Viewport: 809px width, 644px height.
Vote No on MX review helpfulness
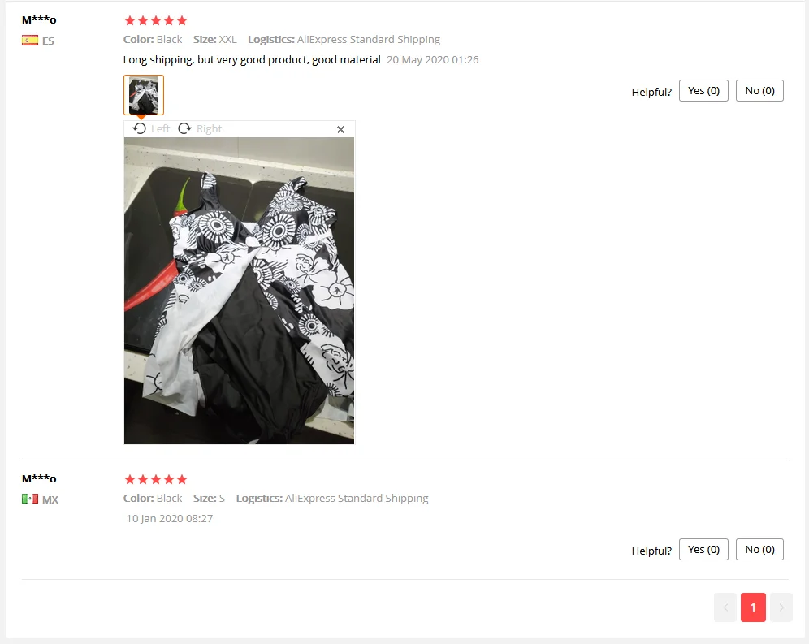coord(759,550)
